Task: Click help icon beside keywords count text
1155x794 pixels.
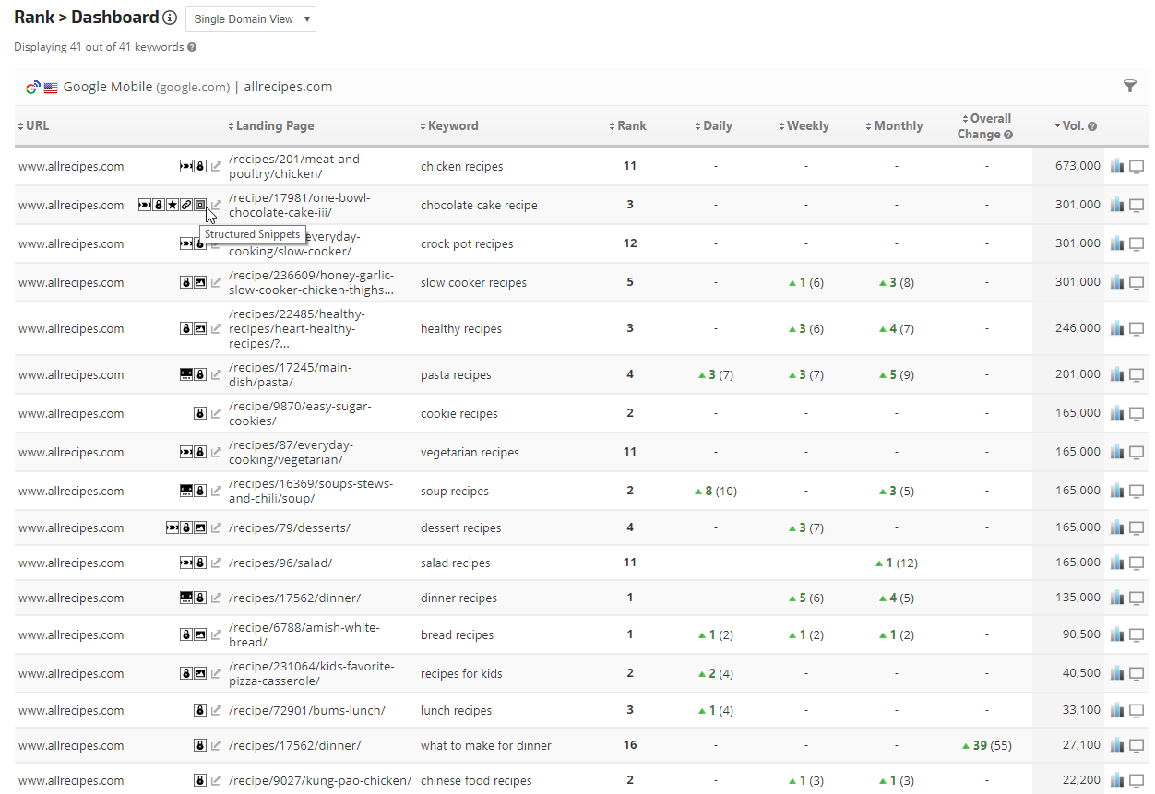Action: pos(192,47)
